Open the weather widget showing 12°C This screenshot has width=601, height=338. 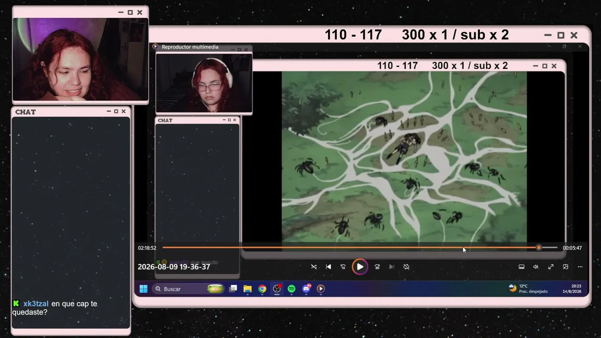coord(528,289)
